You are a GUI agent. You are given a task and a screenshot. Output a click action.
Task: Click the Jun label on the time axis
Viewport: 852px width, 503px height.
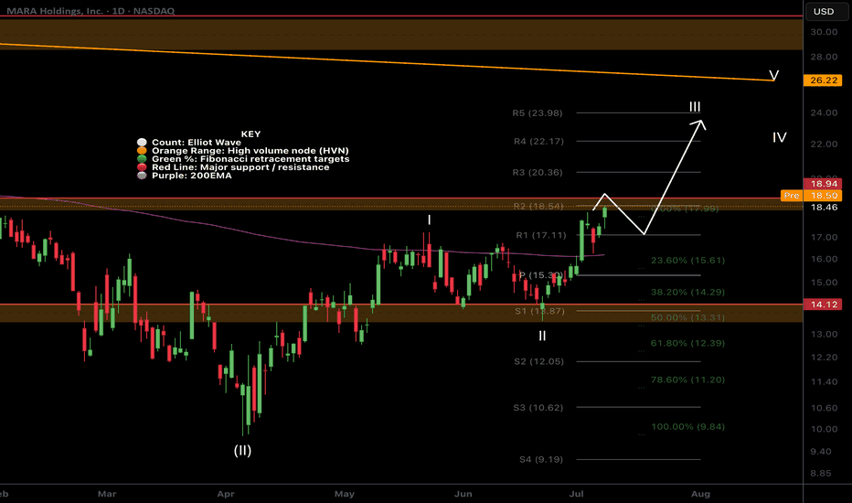(x=463, y=494)
